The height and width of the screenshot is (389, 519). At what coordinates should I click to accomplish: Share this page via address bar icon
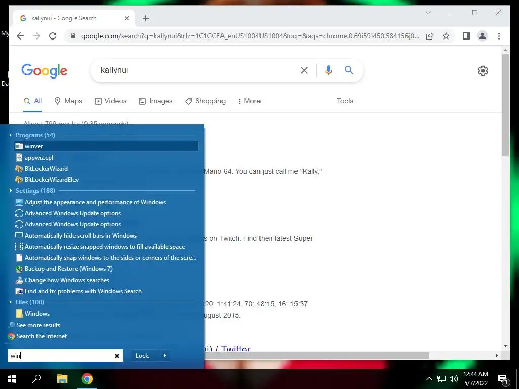click(x=430, y=36)
